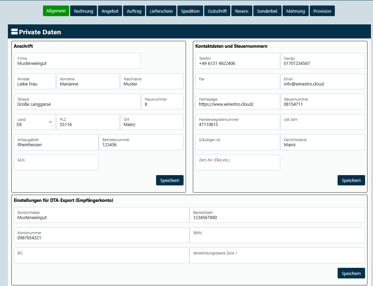This screenshot has height=286, width=373.
Task: Switch to the Rechnung tab
Action: click(x=84, y=11)
